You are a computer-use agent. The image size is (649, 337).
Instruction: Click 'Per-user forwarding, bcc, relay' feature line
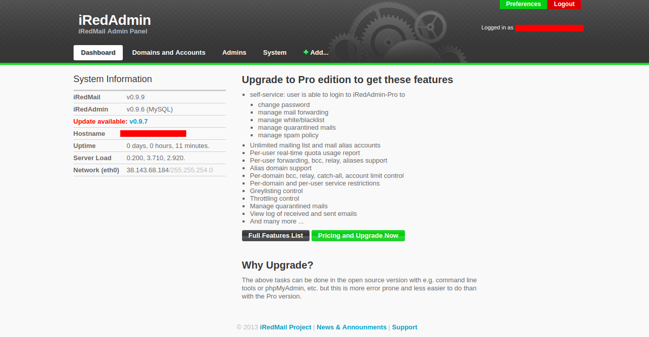coord(319,161)
